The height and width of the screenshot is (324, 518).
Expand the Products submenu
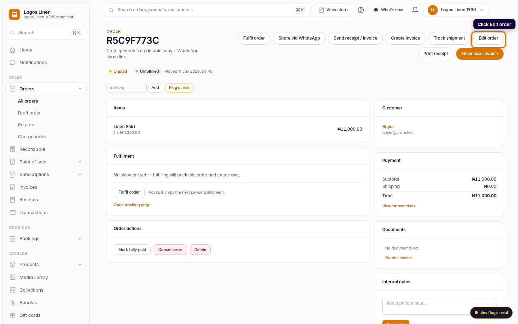tap(80, 265)
